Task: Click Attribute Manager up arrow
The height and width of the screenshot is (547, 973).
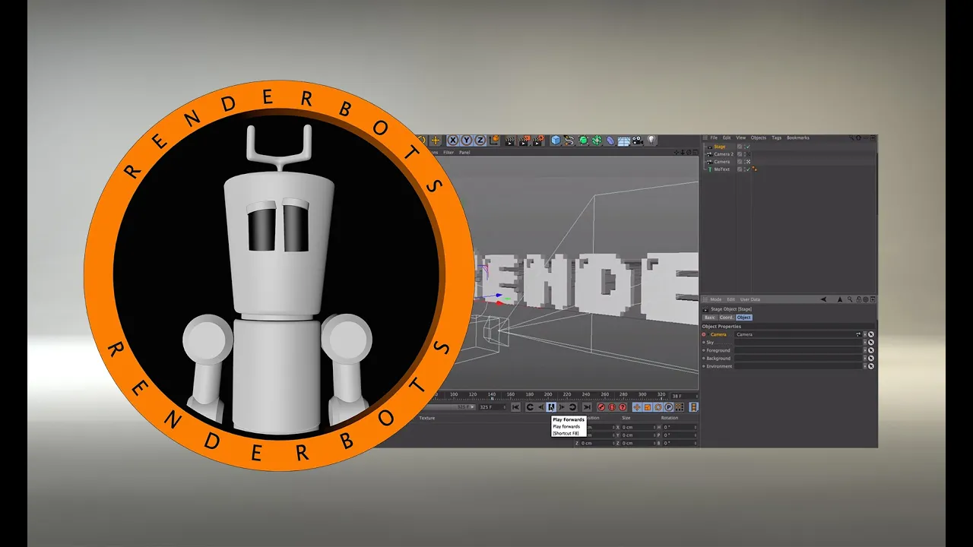Action: pos(840,299)
